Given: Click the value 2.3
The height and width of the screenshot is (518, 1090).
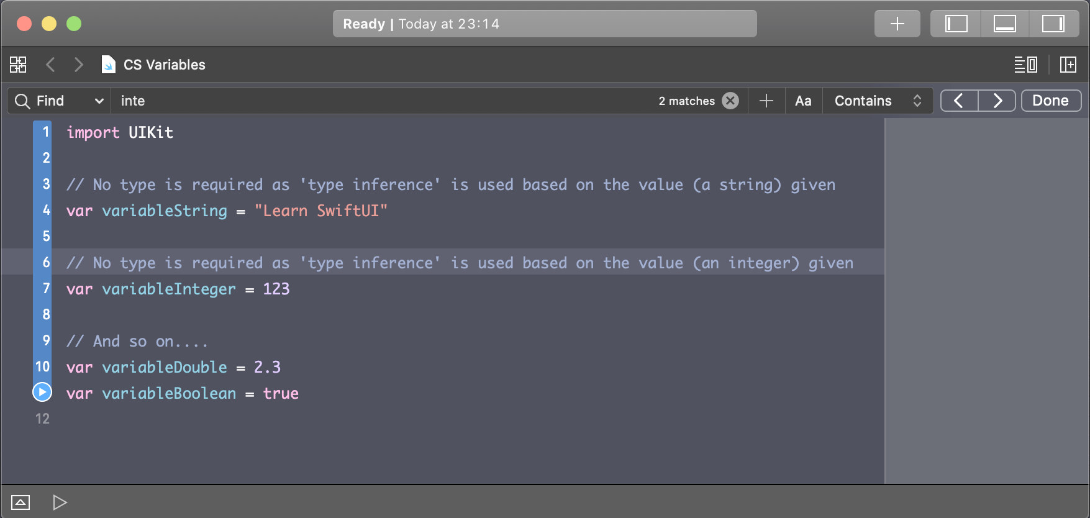Looking at the screenshot, I should click(x=267, y=367).
